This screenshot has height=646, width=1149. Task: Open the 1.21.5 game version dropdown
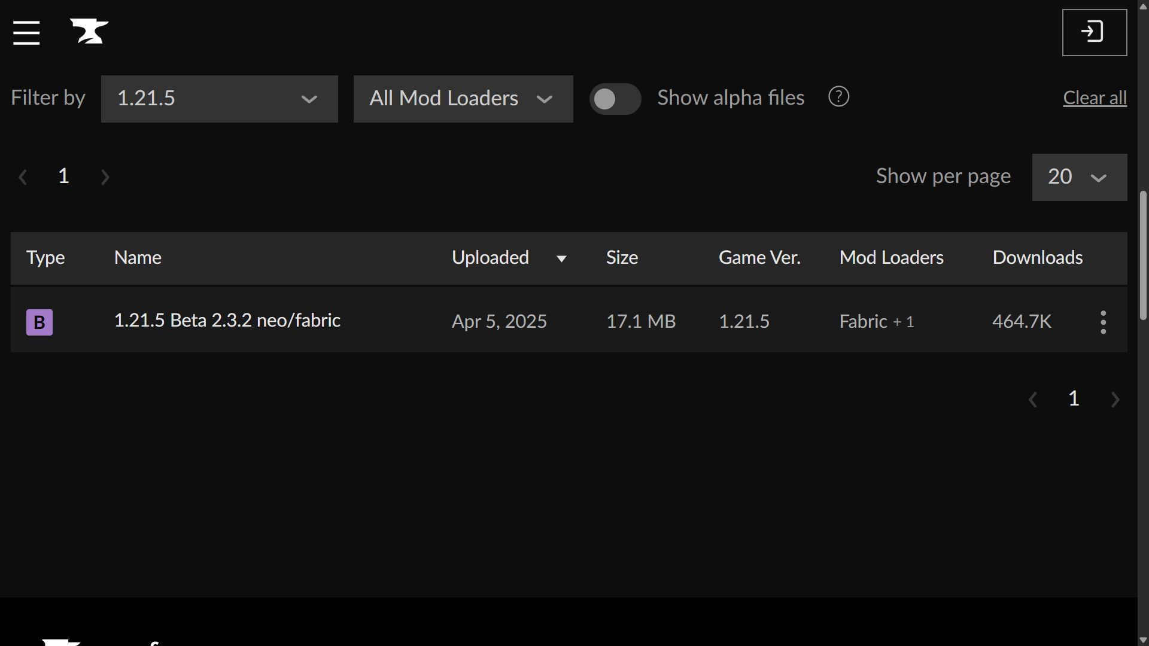pyautogui.click(x=219, y=99)
